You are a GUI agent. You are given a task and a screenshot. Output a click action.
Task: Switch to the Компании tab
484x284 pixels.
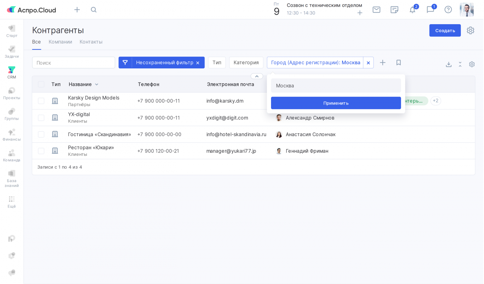click(x=60, y=42)
